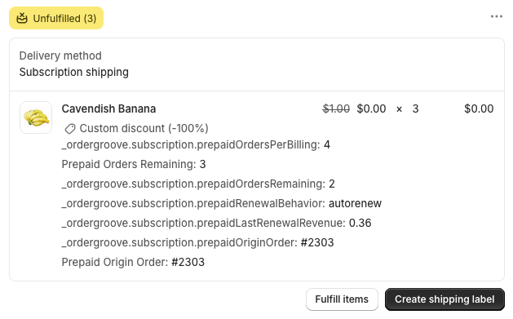Click the prepaidOriginOrder #2303 property line
Image resolution: width=513 pixels, height=319 pixels.
[x=197, y=242]
